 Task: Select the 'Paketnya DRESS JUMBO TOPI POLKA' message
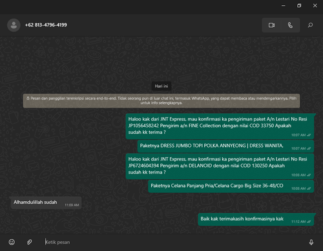pos(225,146)
